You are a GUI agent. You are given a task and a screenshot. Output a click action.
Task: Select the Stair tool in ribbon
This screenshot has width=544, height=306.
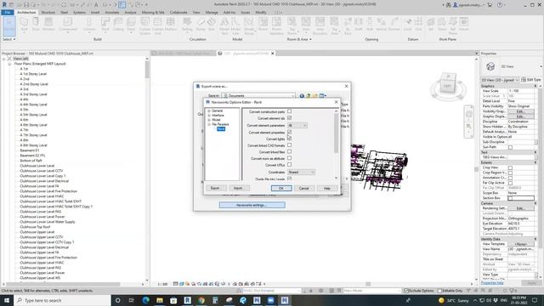click(212, 25)
